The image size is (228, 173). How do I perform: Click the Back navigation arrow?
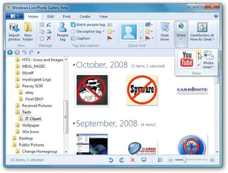[x=10, y=52]
